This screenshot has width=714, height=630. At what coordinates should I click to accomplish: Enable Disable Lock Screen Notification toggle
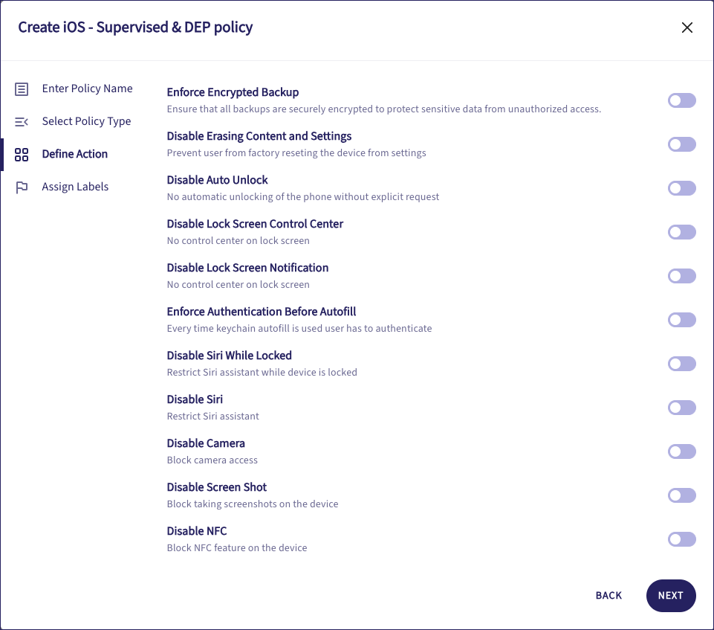coord(681,276)
